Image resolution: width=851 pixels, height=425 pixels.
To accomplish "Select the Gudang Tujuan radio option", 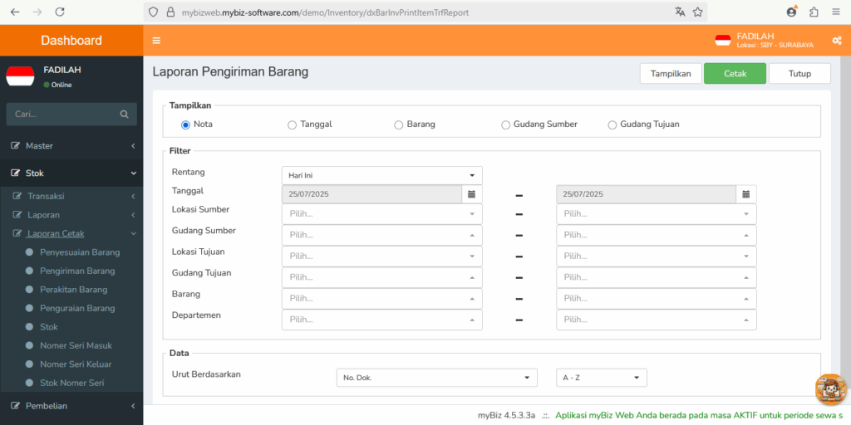I will 612,125.
